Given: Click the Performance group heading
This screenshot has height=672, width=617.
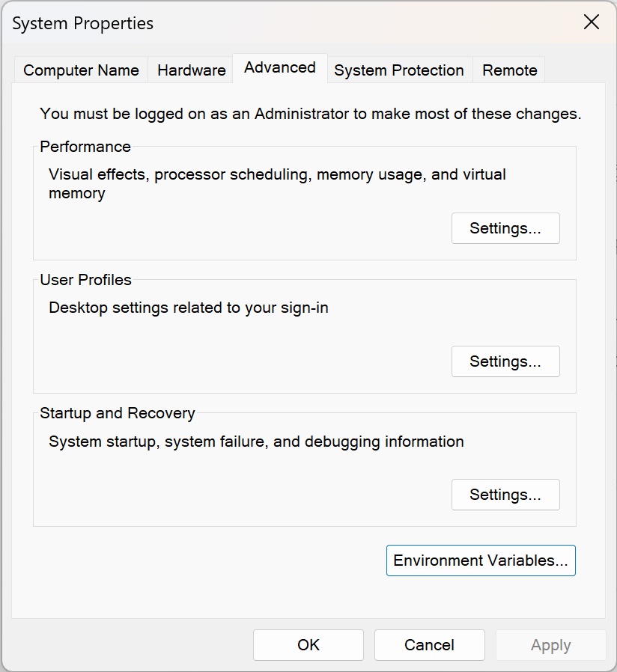Looking at the screenshot, I should (85, 147).
